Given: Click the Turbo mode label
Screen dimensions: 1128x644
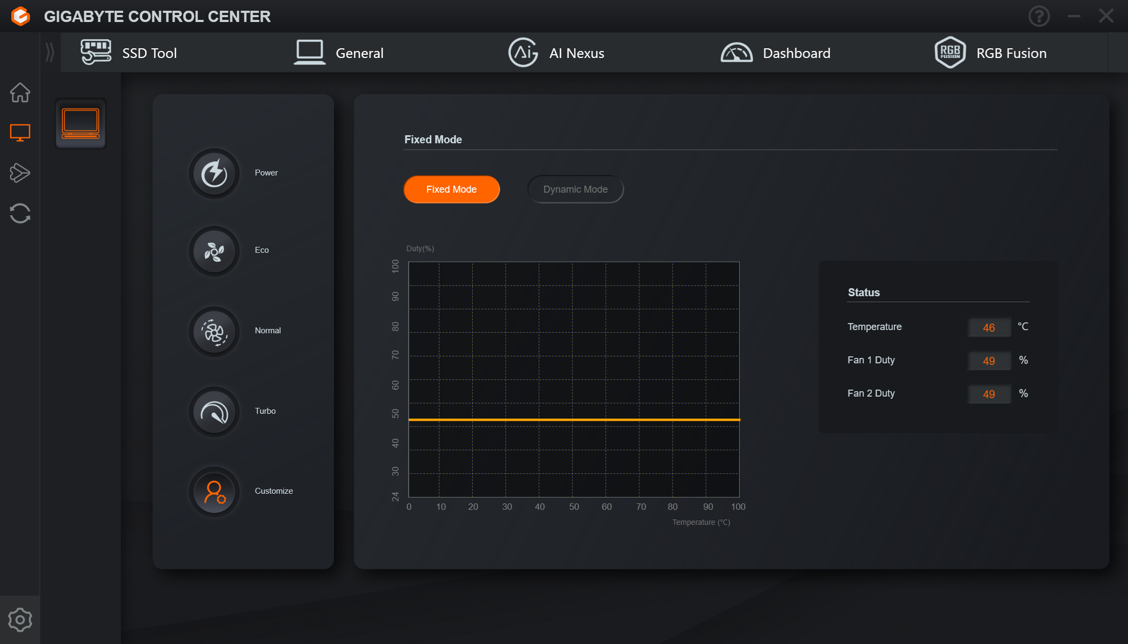Looking at the screenshot, I should 265,411.
